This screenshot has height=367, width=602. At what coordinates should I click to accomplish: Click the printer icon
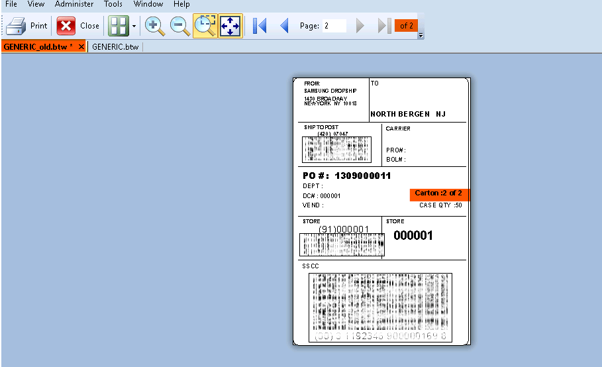click(16, 26)
